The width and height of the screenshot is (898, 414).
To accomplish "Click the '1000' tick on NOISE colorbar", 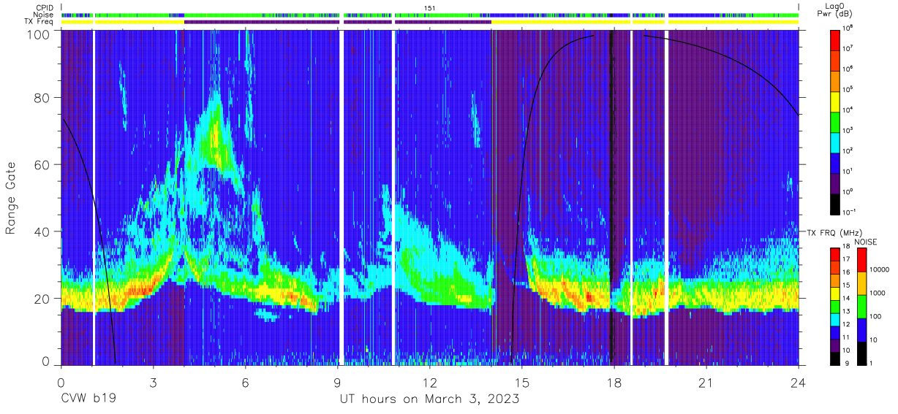I will (x=879, y=292).
